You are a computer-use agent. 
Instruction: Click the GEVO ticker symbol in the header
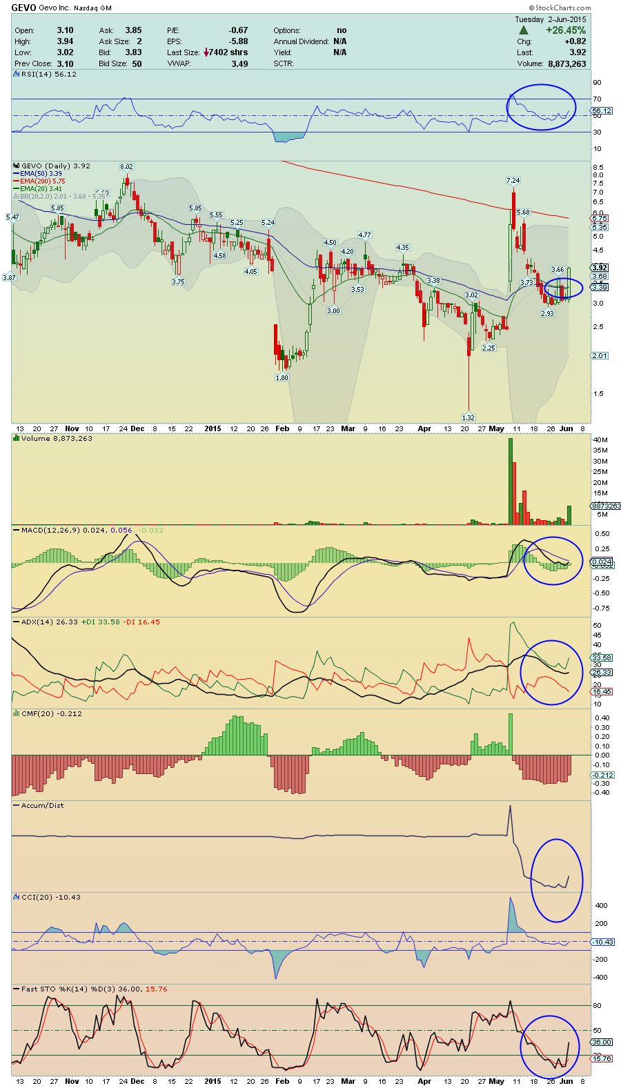pos(23,8)
